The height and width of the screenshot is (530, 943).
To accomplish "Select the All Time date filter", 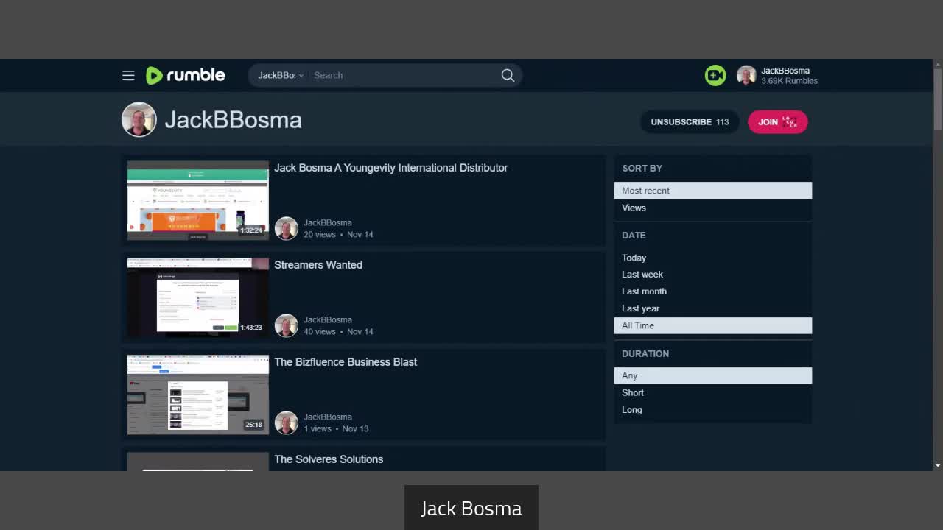I will pyautogui.click(x=713, y=325).
